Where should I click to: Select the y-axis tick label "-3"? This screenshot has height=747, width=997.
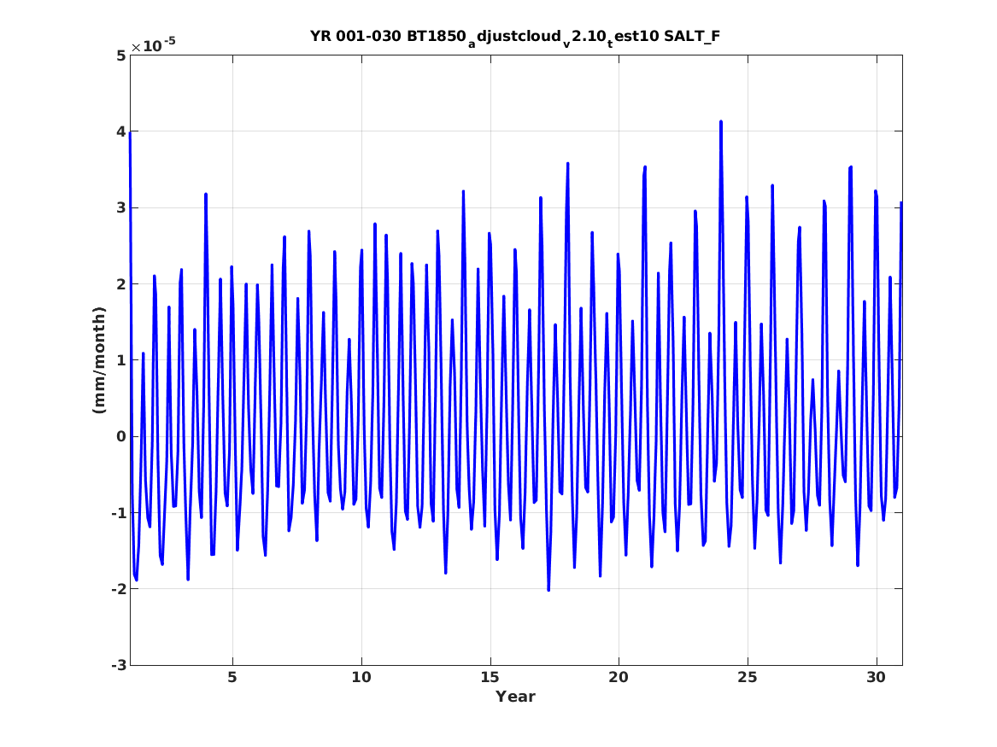[x=118, y=666]
